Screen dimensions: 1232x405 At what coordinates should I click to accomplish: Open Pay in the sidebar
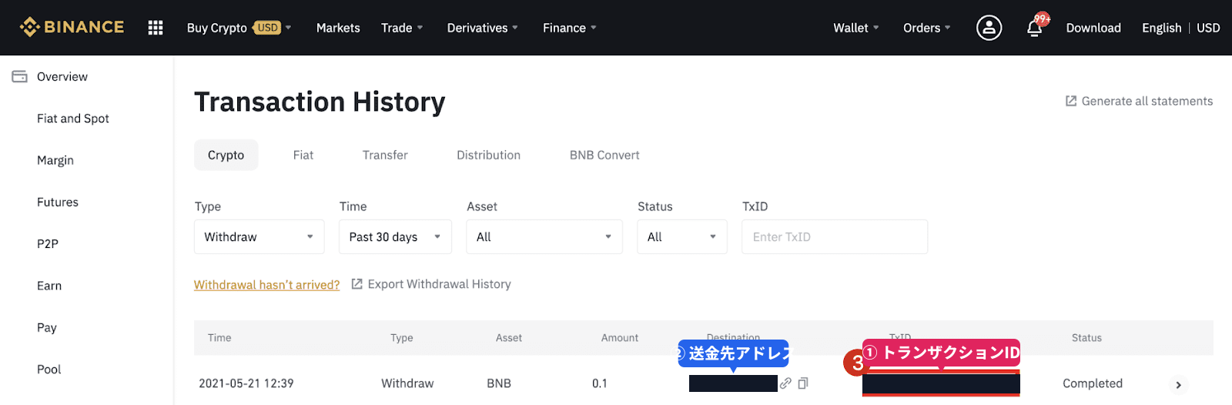click(x=47, y=327)
